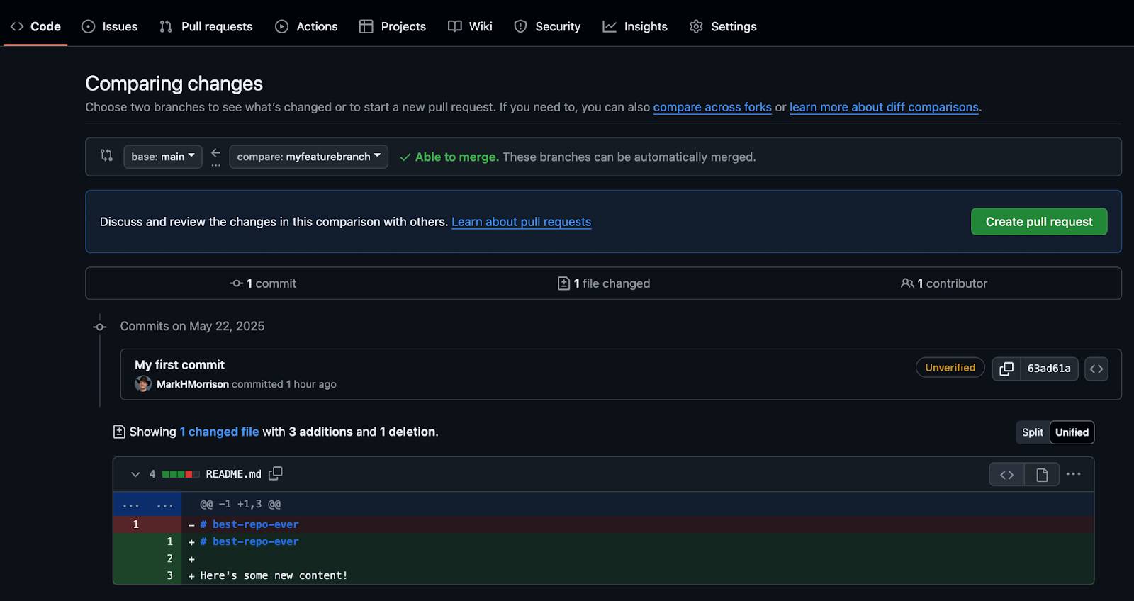Switch diff view to Unified
Image resolution: width=1134 pixels, height=601 pixels.
click(1072, 432)
